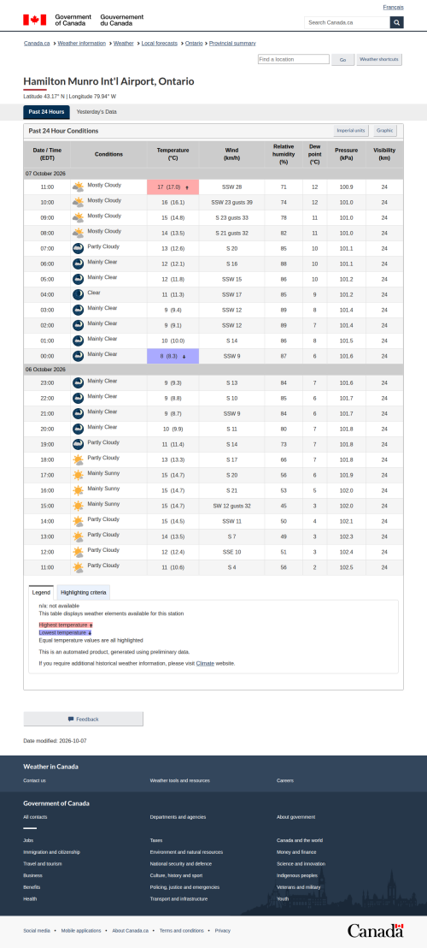Click Mainly Clear icon in 21:00 row
This screenshot has width=427, height=948.
click(78, 413)
